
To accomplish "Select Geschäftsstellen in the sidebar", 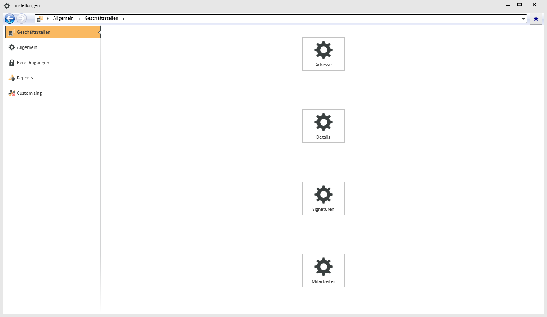I will pyautogui.click(x=53, y=32).
